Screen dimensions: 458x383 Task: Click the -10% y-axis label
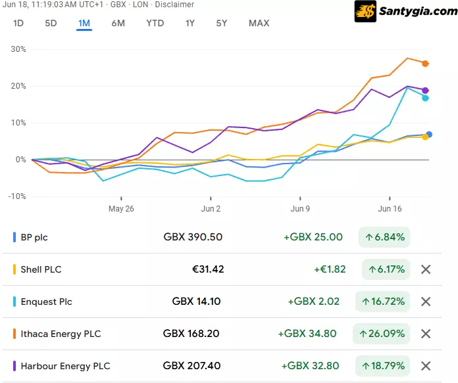click(x=17, y=196)
